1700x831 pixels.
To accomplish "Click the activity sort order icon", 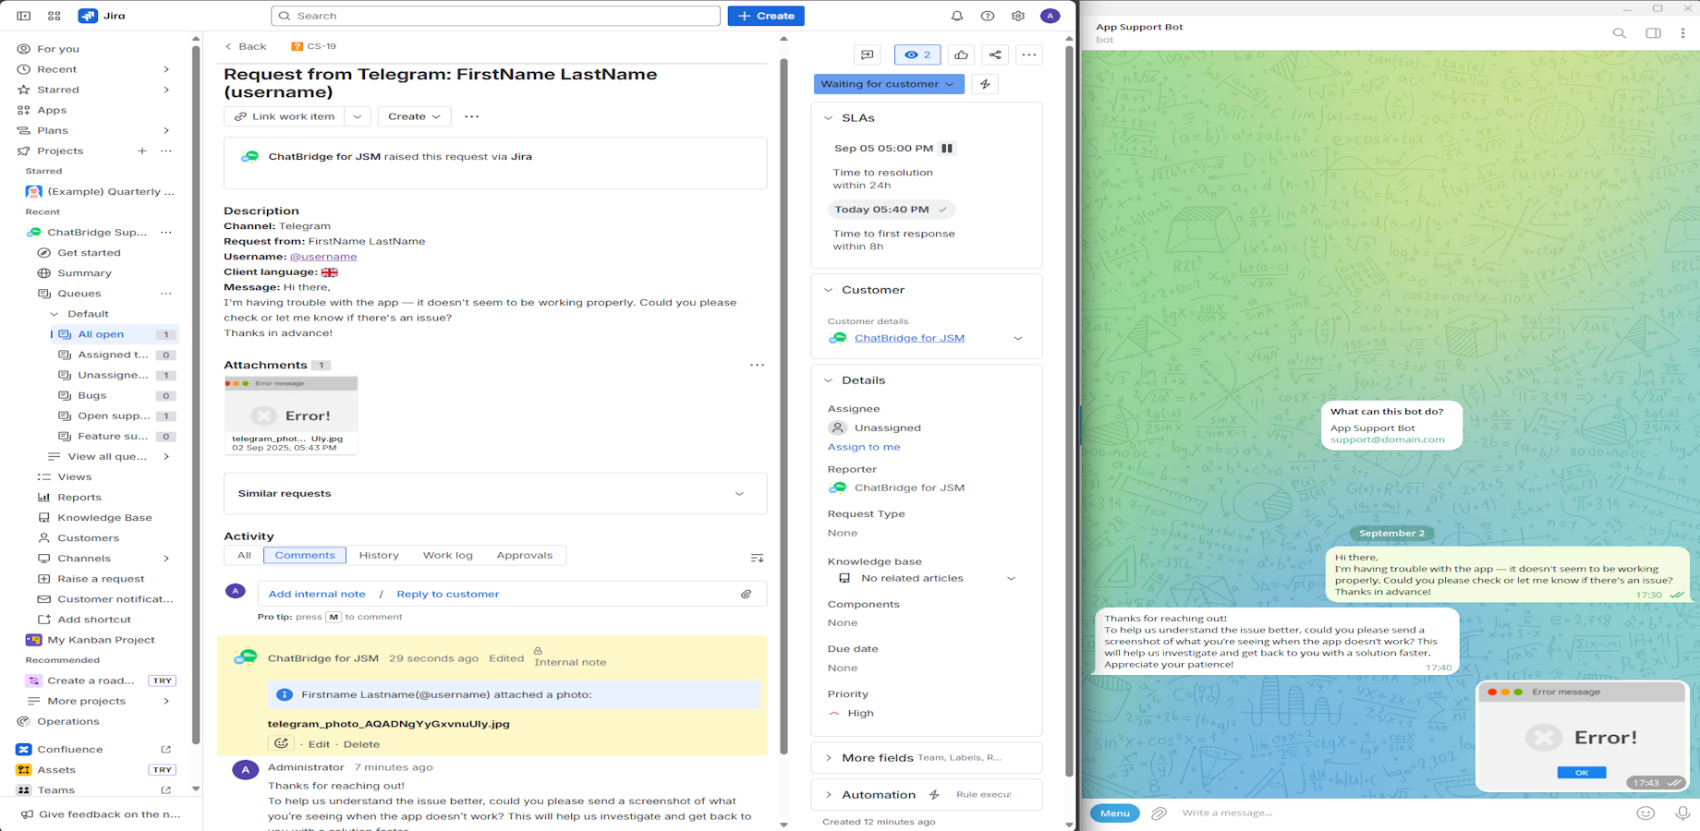I will pyautogui.click(x=757, y=558).
